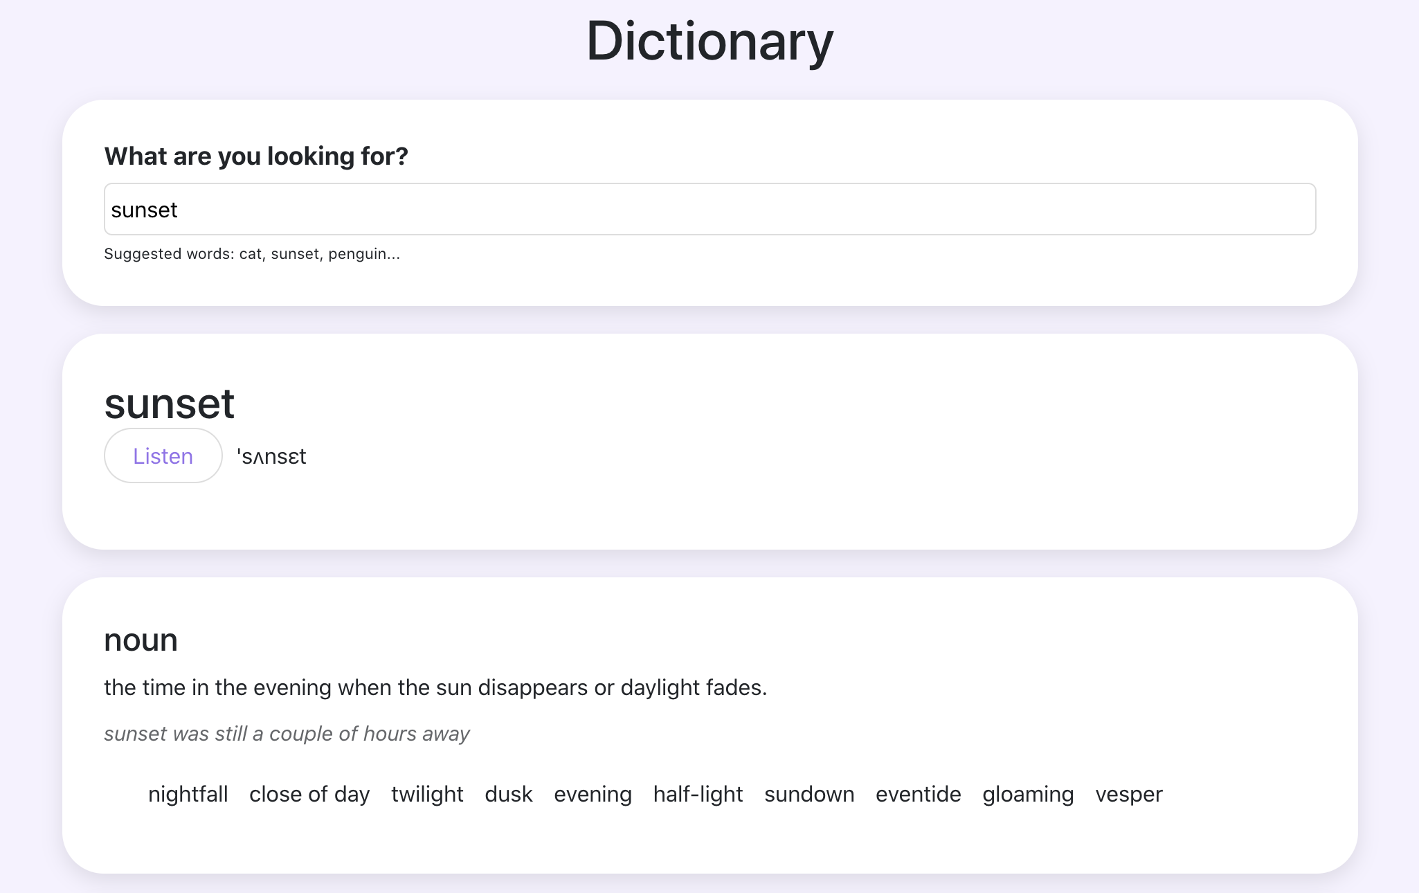Click the 'Dictionary' page heading
The height and width of the screenshot is (893, 1419).
[x=709, y=42]
